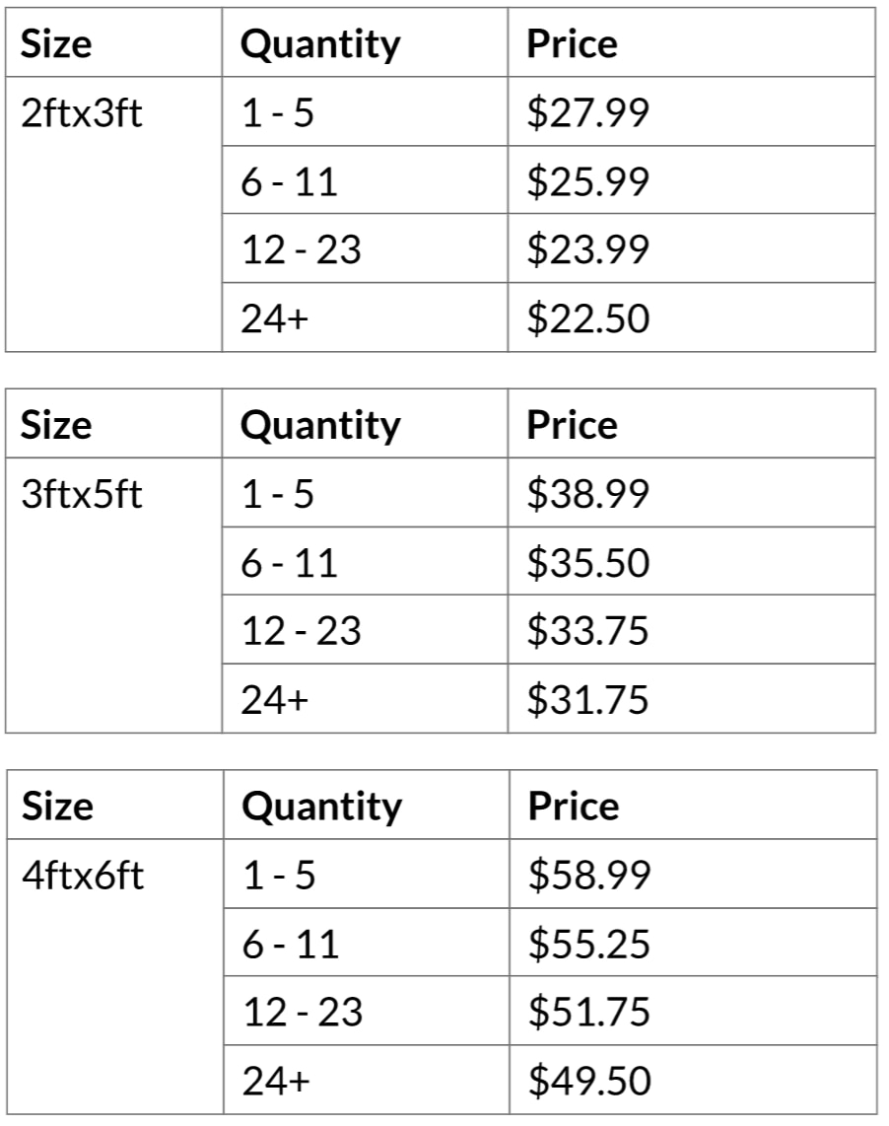889x1126 pixels.
Task: Click the $35.50 price cell
Action: (692, 561)
